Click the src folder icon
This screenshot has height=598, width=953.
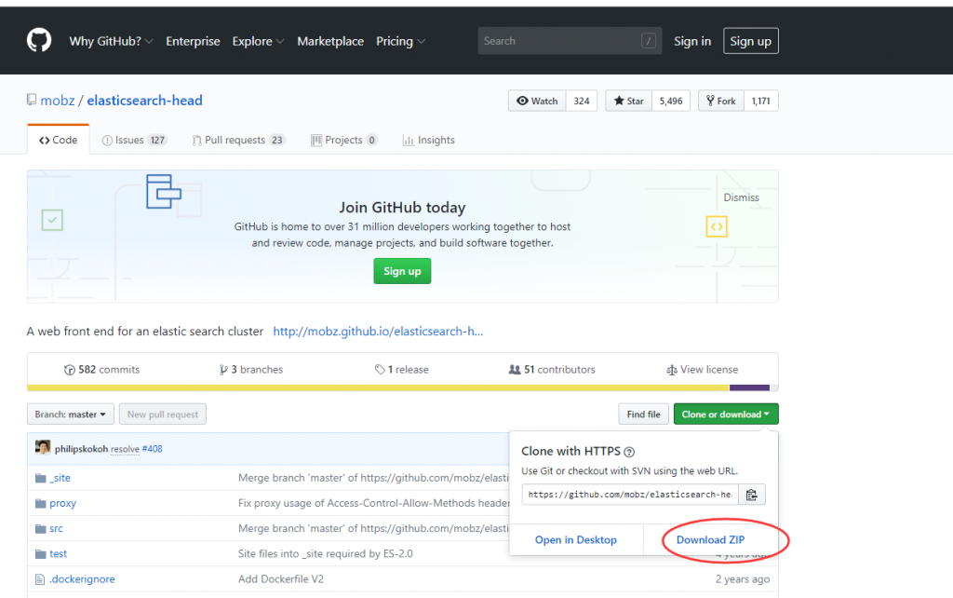coord(41,529)
